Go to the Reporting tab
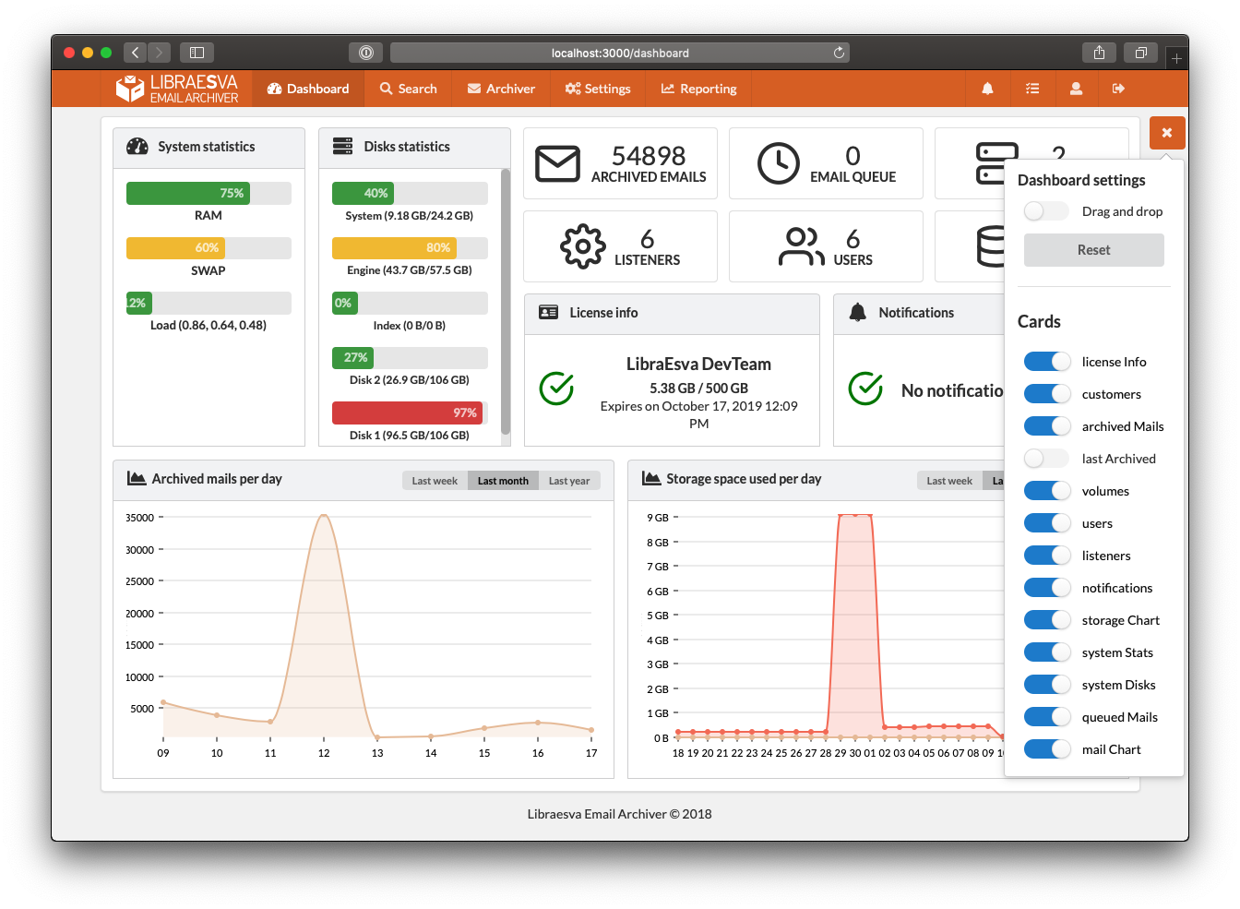This screenshot has width=1240, height=909. [699, 89]
